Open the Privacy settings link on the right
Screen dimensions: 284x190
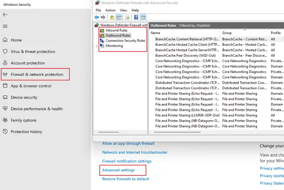pos(272,168)
